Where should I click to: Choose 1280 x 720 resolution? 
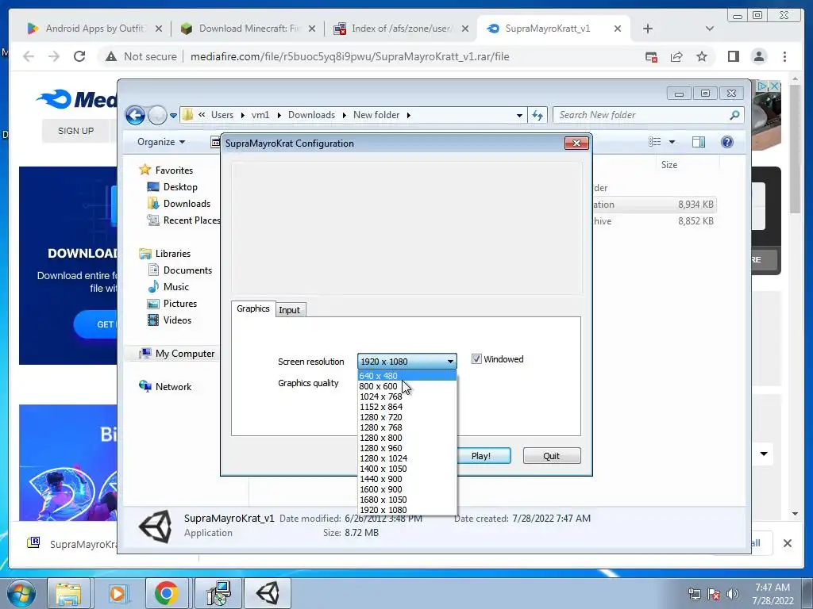click(x=407, y=417)
